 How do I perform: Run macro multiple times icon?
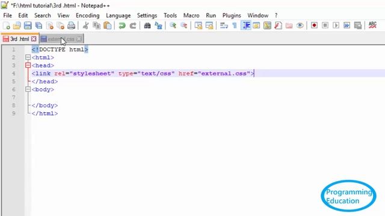(347, 25)
